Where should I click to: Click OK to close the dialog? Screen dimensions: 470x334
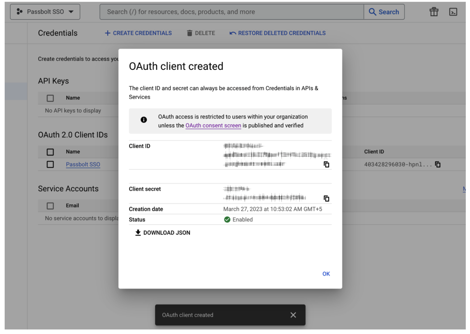click(326, 274)
